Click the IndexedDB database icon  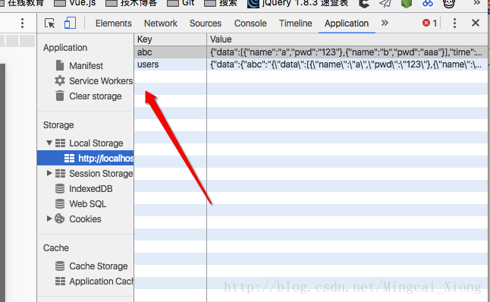pos(60,188)
